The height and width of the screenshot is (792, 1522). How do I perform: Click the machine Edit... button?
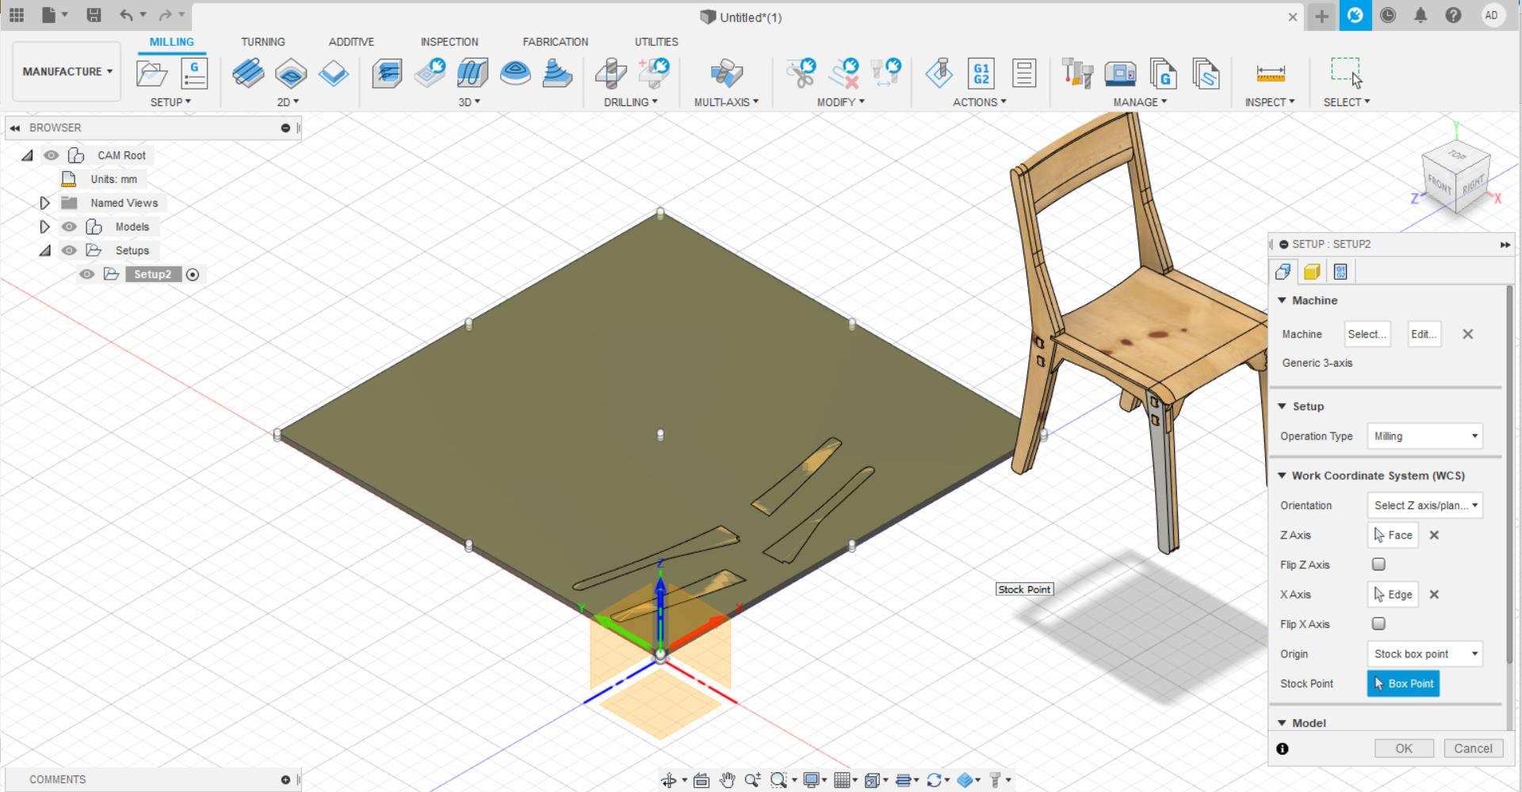1424,334
